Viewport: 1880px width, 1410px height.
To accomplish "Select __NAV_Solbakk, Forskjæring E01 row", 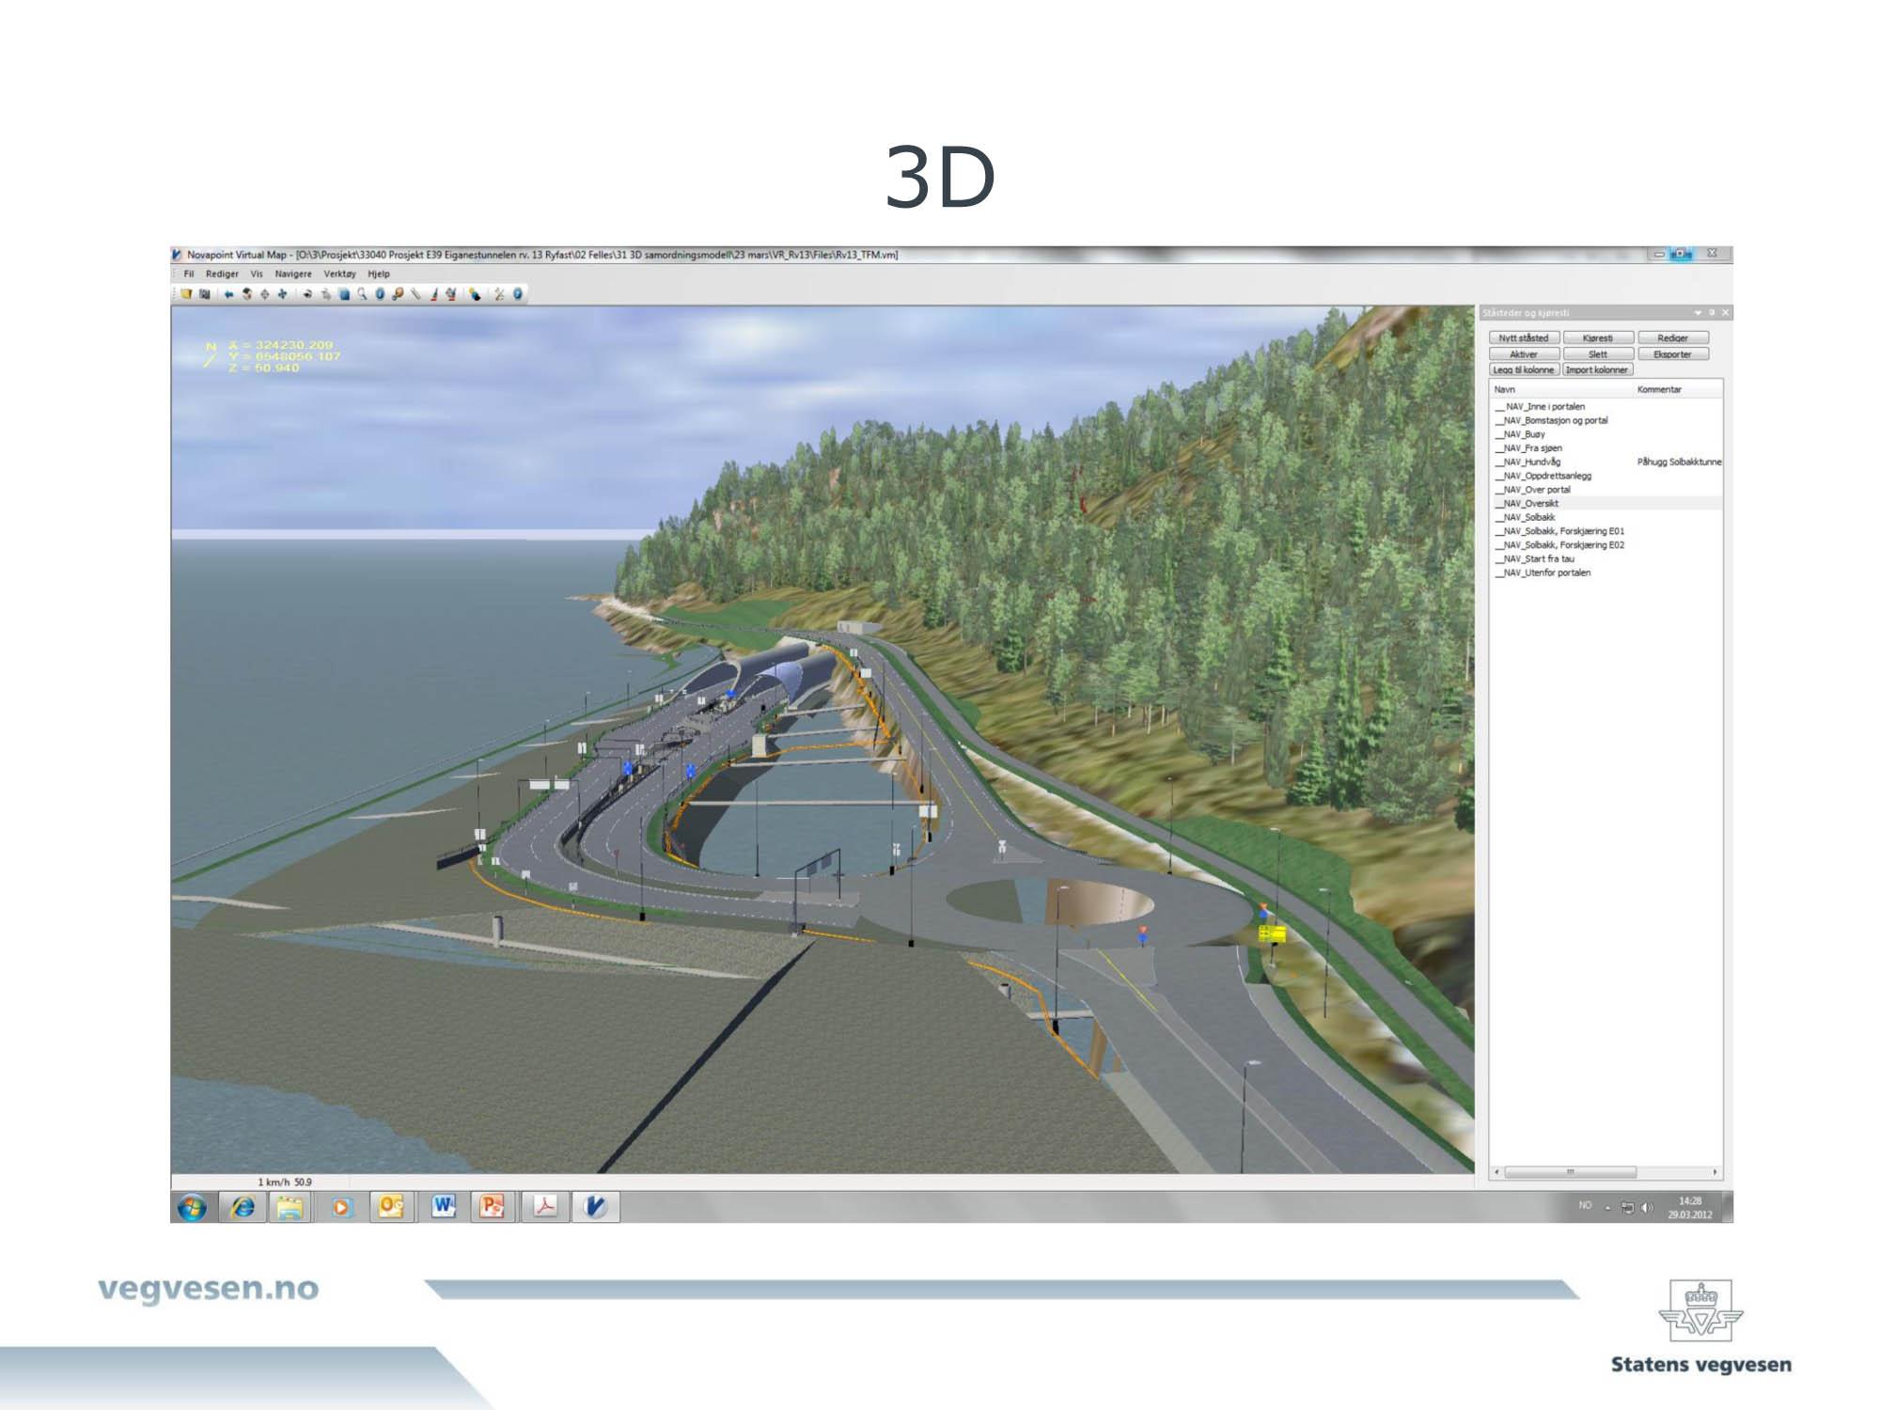I will point(1607,531).
